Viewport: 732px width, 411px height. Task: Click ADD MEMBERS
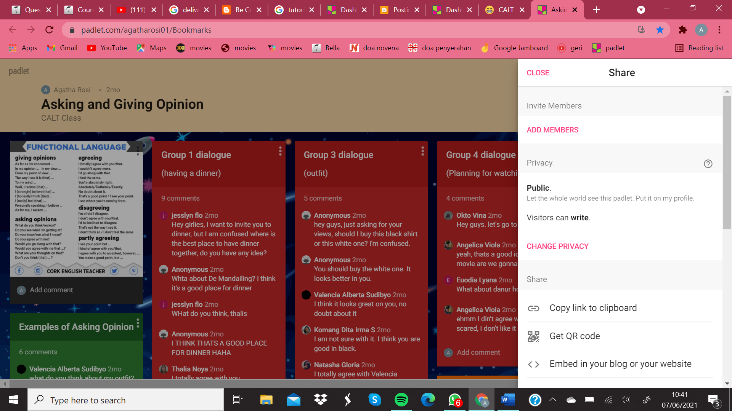[x=552, y=130]
